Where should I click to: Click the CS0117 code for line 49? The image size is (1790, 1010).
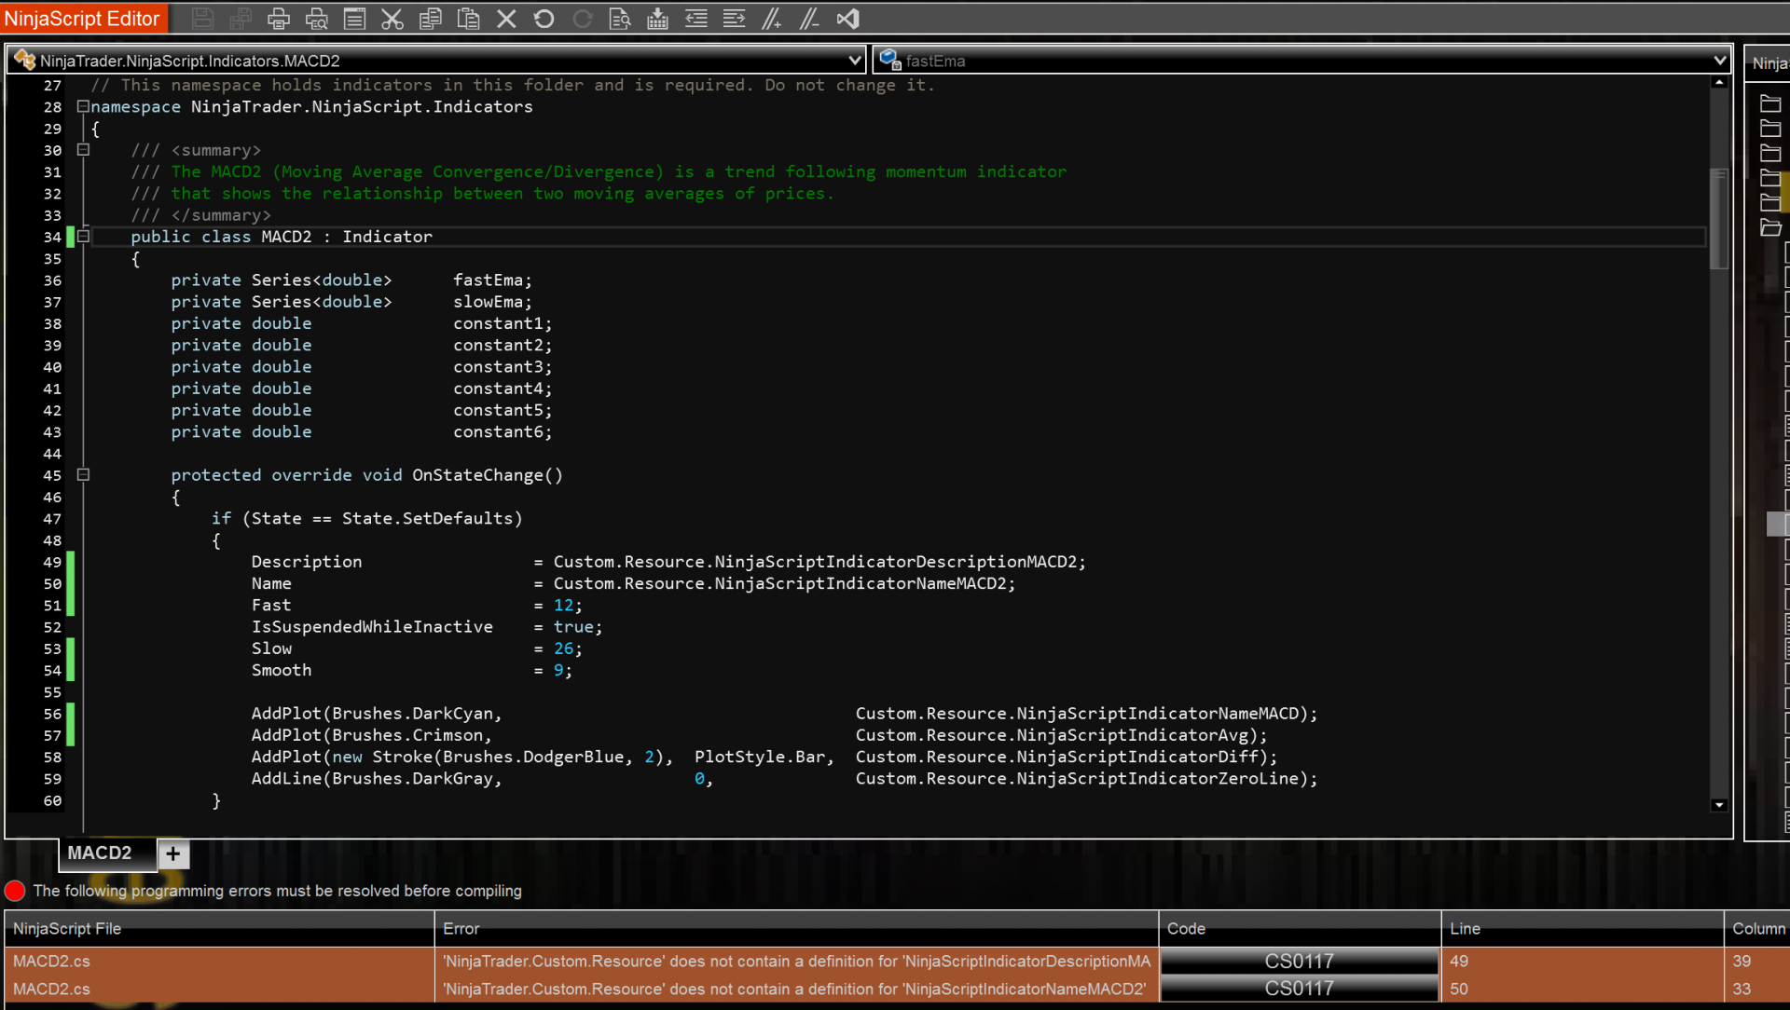(x=1299, y=961)
